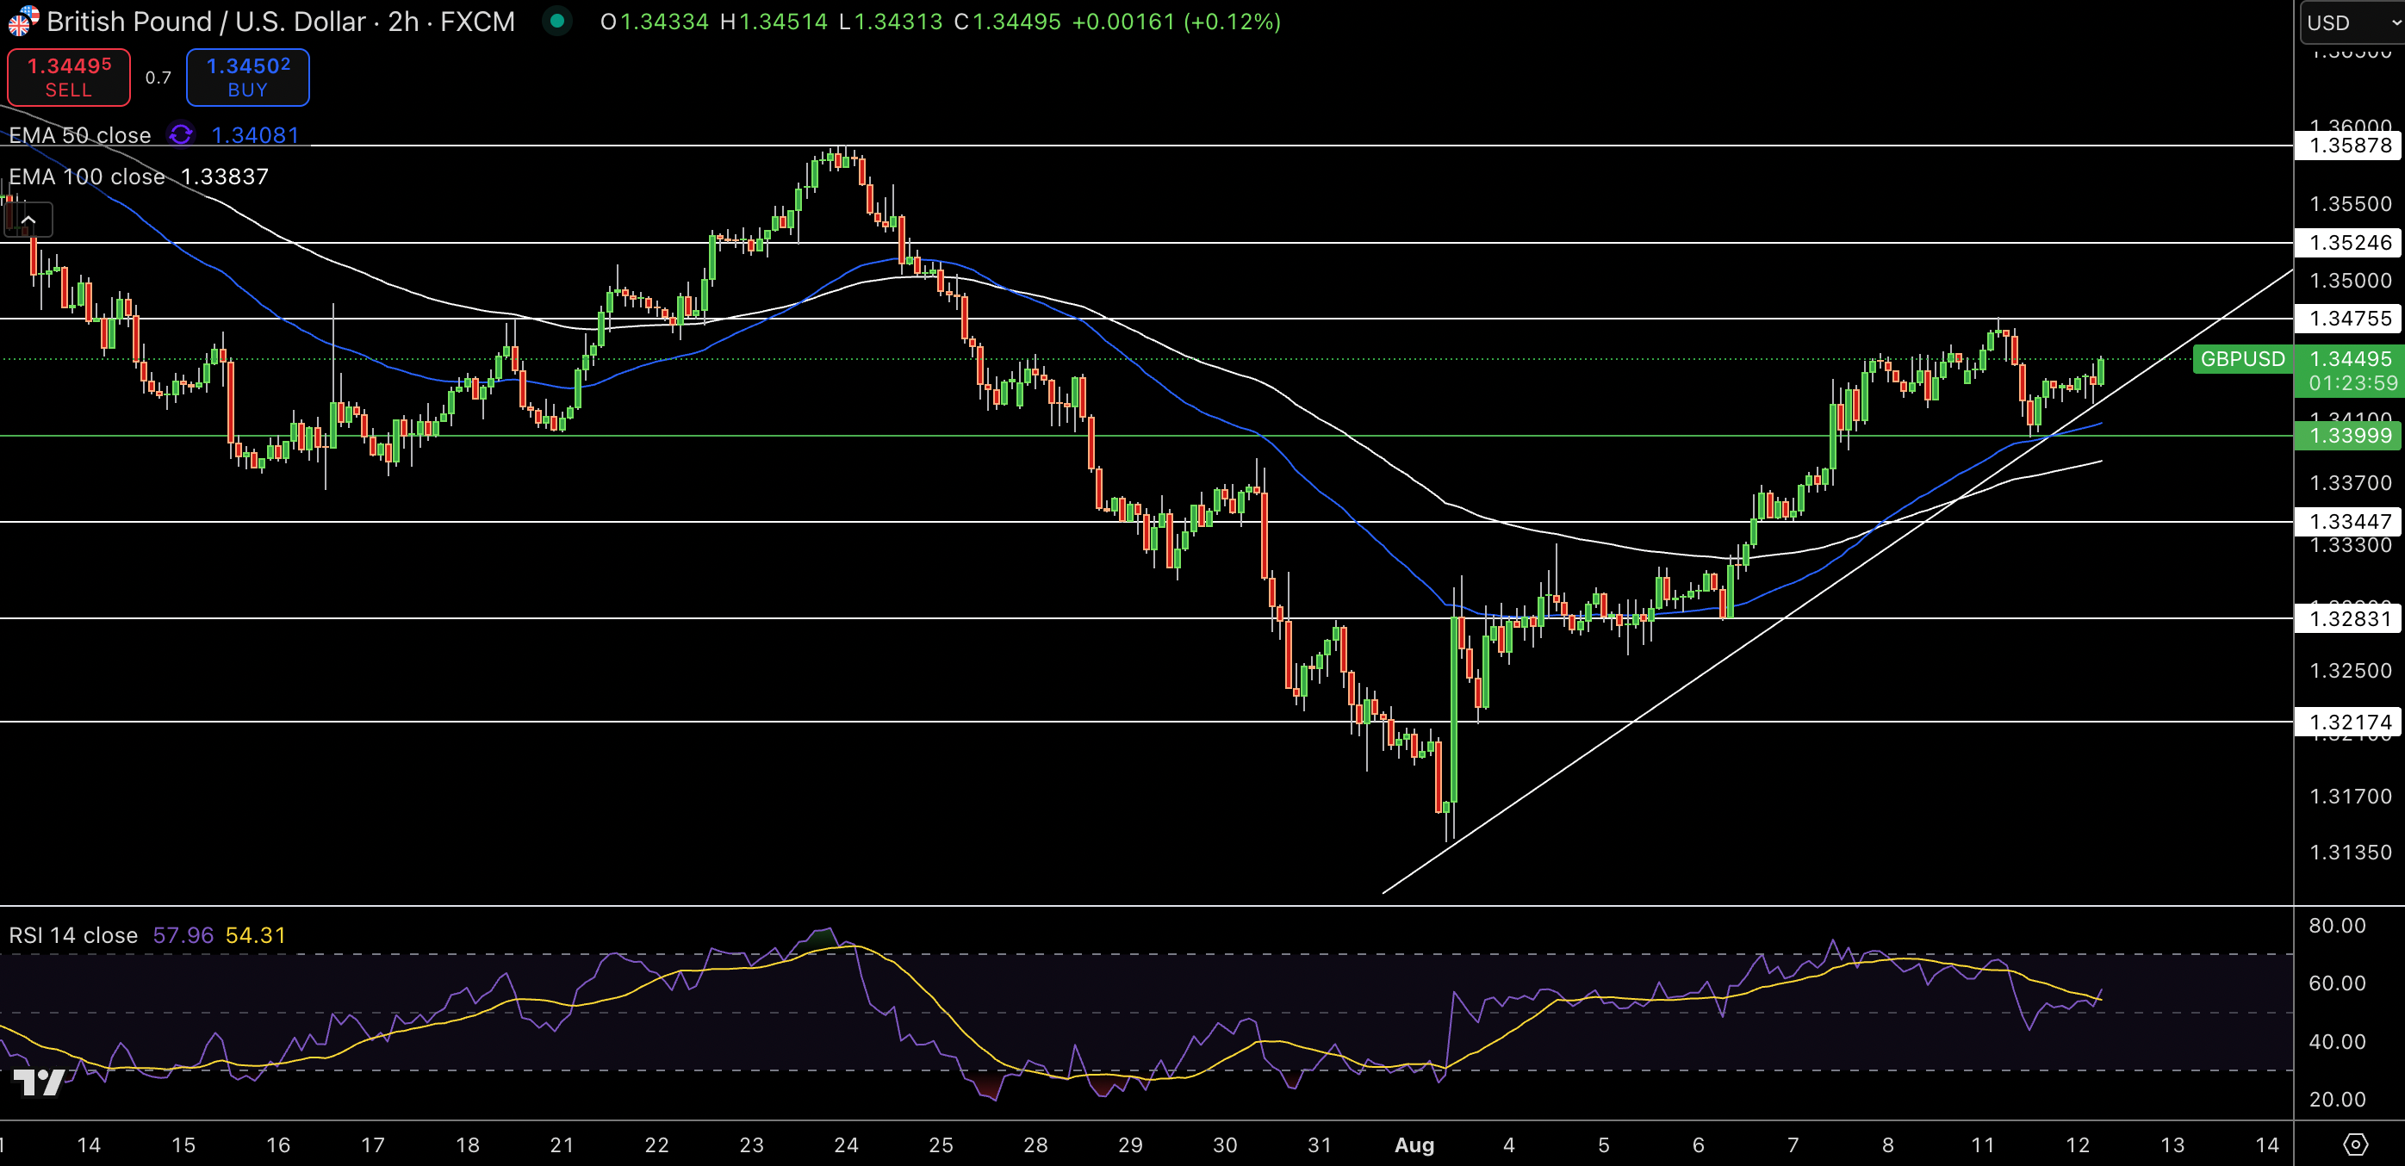Click the open price value O1.34334
This screenshot has height=1166, width=2405.
[655, 22]
